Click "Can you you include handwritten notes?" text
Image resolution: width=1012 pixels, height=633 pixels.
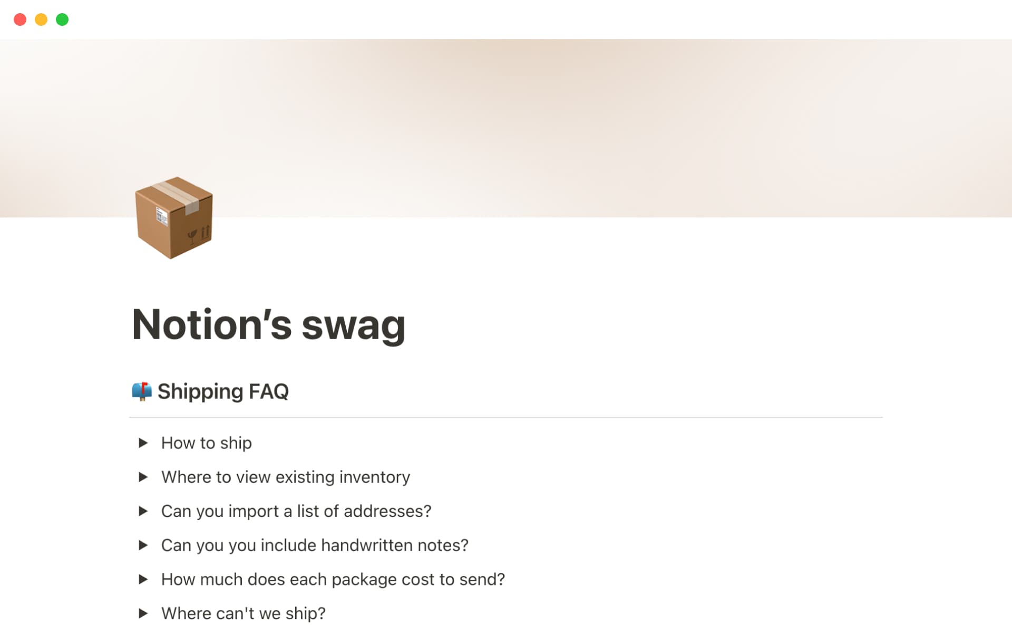[x=314, y=545]
